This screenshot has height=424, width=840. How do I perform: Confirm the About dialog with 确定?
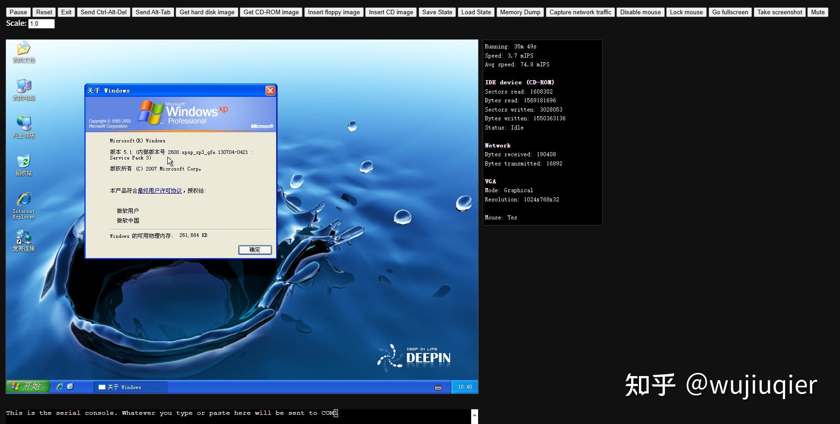point(255,249)
